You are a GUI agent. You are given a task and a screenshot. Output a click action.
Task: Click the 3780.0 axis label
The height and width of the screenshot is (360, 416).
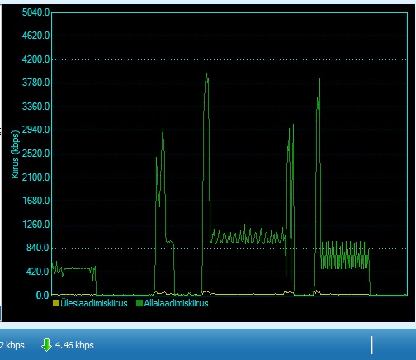pos(35,83)
